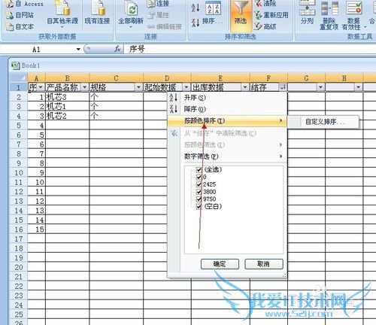Sort ascending A to Z in ribbon
376x325 pixels.
point(196,7)
